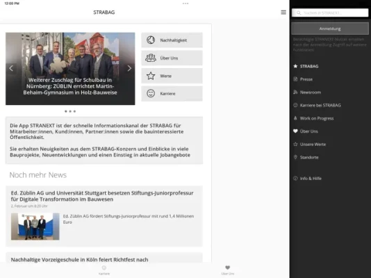This screenshot has height=278, width=371.
Task: Click the Work on Progress icon
Action: 295,118
